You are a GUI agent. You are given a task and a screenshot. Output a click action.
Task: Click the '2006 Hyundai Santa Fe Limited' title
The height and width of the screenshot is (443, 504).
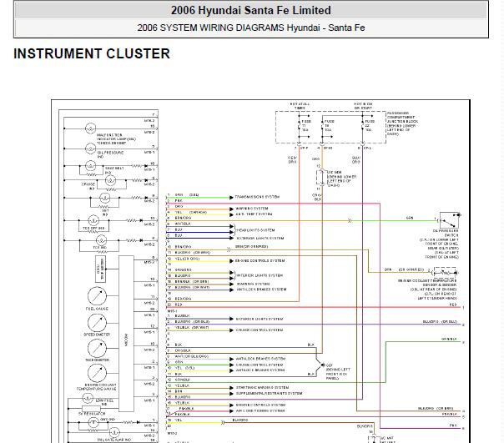250,10
